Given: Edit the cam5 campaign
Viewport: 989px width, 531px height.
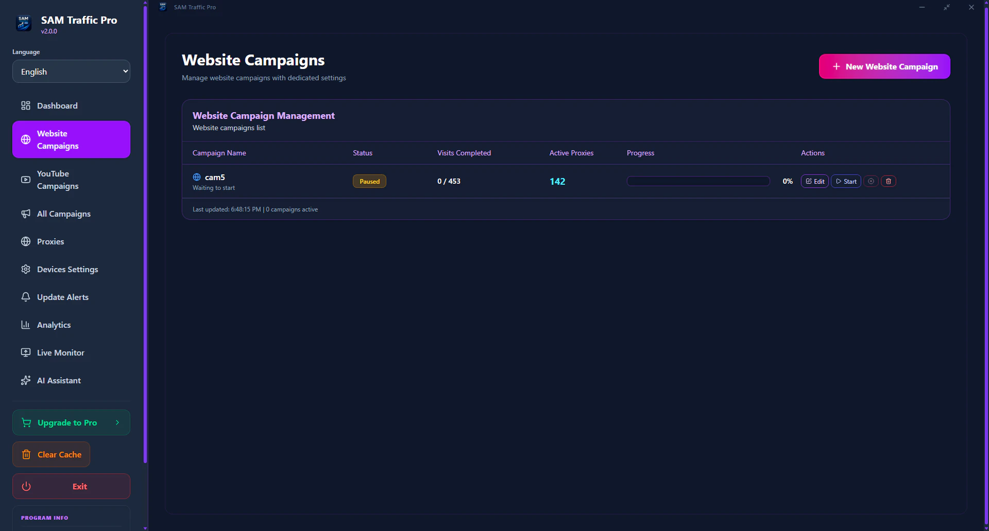Looking at the screenshot, I should [814, 181].
